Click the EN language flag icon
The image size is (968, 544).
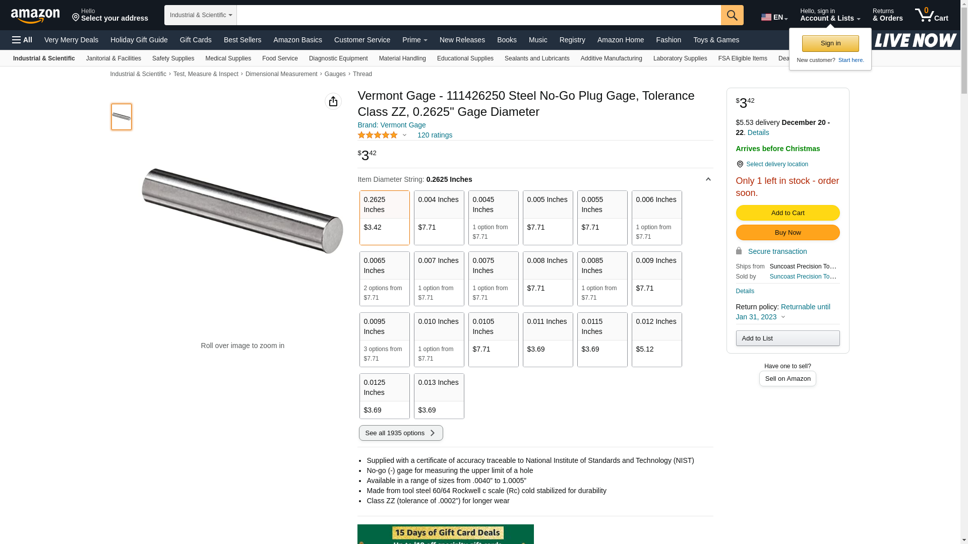[766, 17]
